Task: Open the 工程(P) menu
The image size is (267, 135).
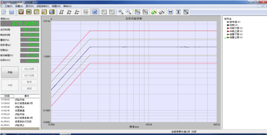Action: pos(9,6)
